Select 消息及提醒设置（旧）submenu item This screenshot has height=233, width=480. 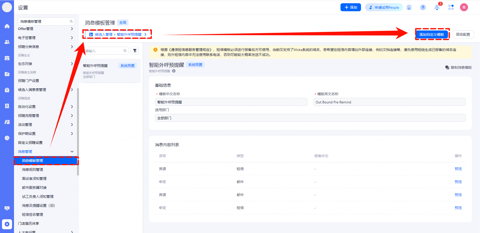38,206
